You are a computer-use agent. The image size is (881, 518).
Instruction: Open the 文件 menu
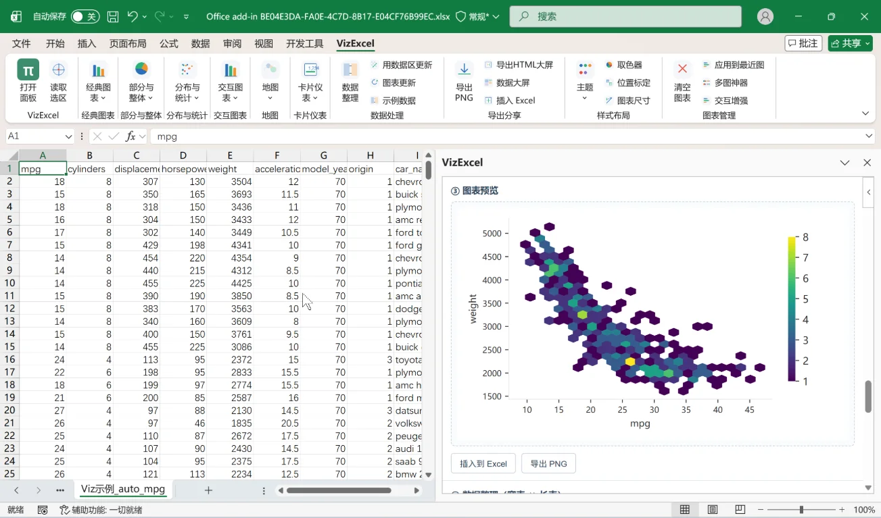pyautogui.click(x=22, y=43)
